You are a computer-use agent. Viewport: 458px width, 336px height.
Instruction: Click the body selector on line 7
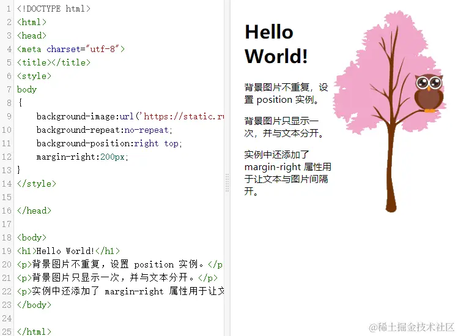(x=27, y=89)
